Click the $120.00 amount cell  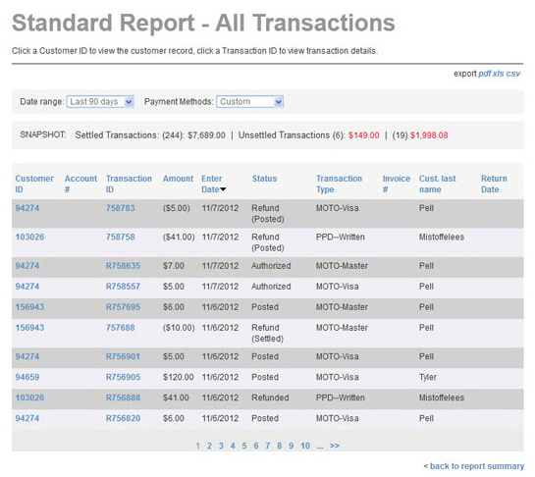pyautogui.click(x=178, y=377)
